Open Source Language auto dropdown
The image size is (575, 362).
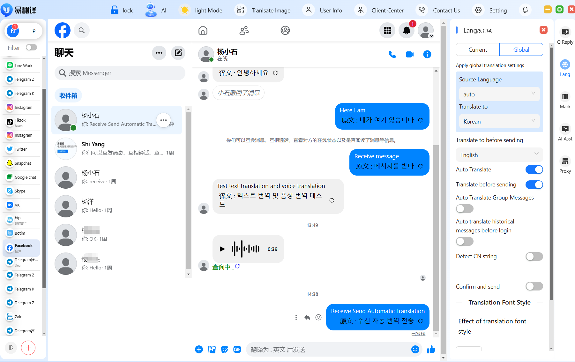499,94
